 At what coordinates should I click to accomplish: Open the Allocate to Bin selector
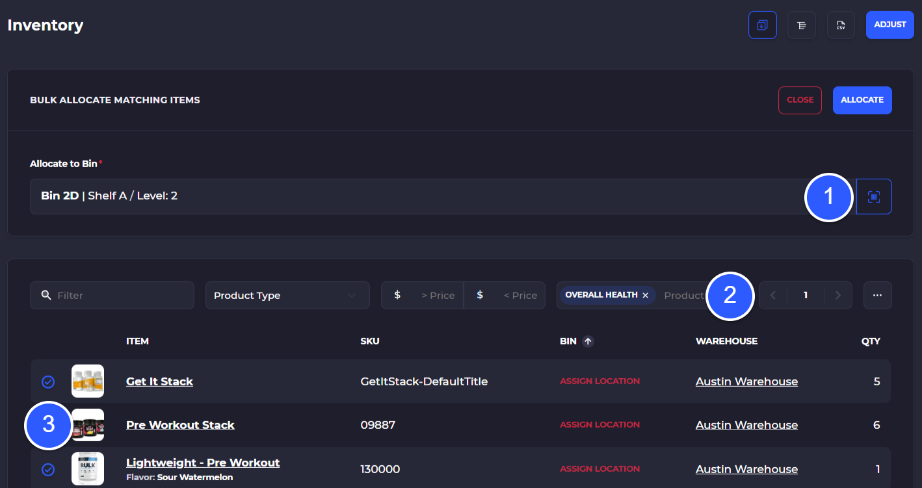(443, 196)
